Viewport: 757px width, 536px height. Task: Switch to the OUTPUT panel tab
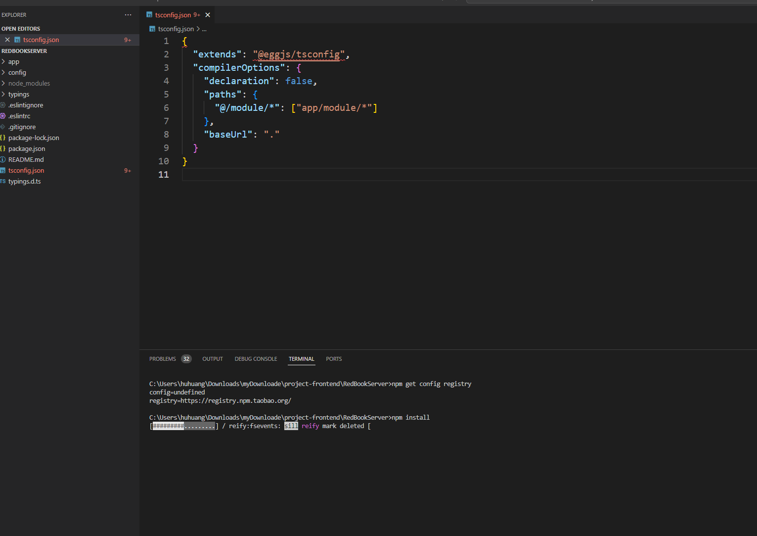pos(213,359)
